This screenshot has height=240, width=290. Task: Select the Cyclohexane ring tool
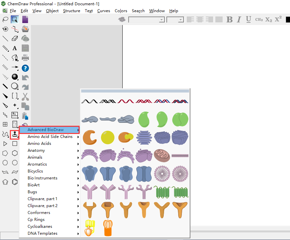[15, 153]
